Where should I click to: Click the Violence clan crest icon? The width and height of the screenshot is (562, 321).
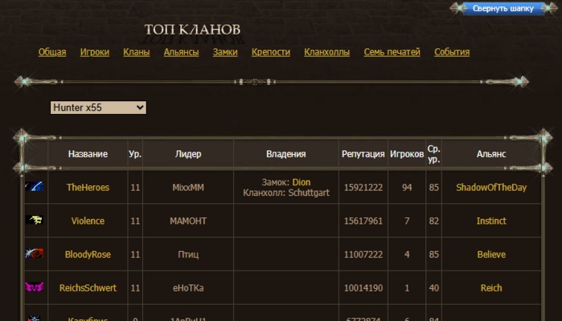point(35,221)
